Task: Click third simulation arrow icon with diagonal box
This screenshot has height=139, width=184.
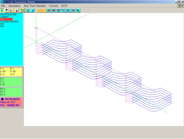Action: click(x=58, y=11)
